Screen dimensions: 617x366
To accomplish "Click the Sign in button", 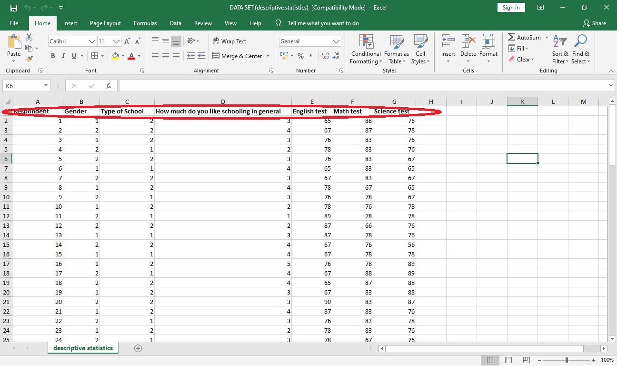I will click(511, 7).
